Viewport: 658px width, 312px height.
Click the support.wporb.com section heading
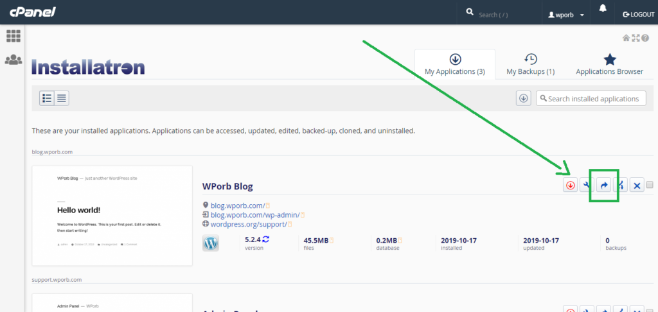[57, 279]
